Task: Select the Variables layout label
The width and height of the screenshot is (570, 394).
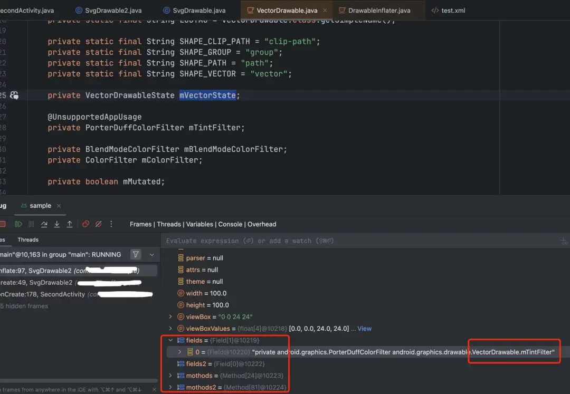Action: pos(199,224)
